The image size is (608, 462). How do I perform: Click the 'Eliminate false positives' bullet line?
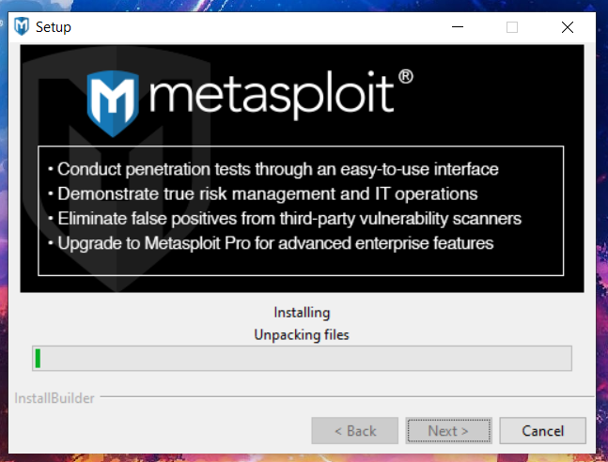coord(285,219)
